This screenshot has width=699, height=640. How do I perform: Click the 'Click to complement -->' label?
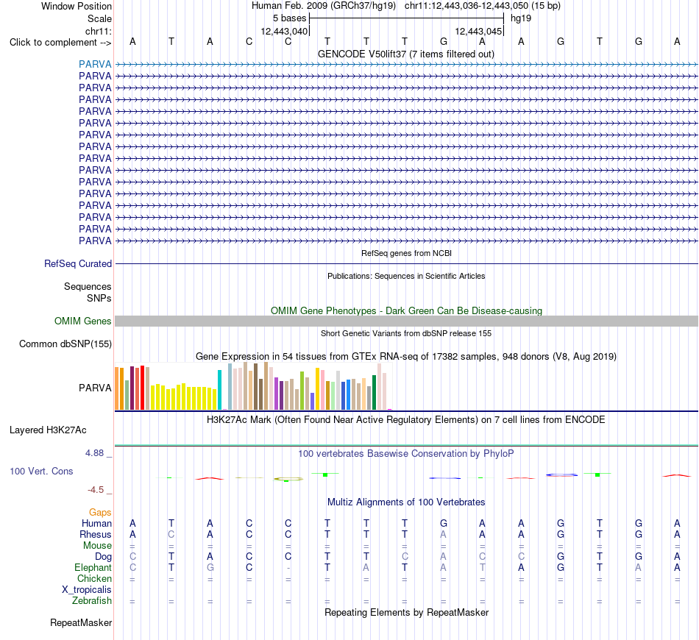pos(60,43)
